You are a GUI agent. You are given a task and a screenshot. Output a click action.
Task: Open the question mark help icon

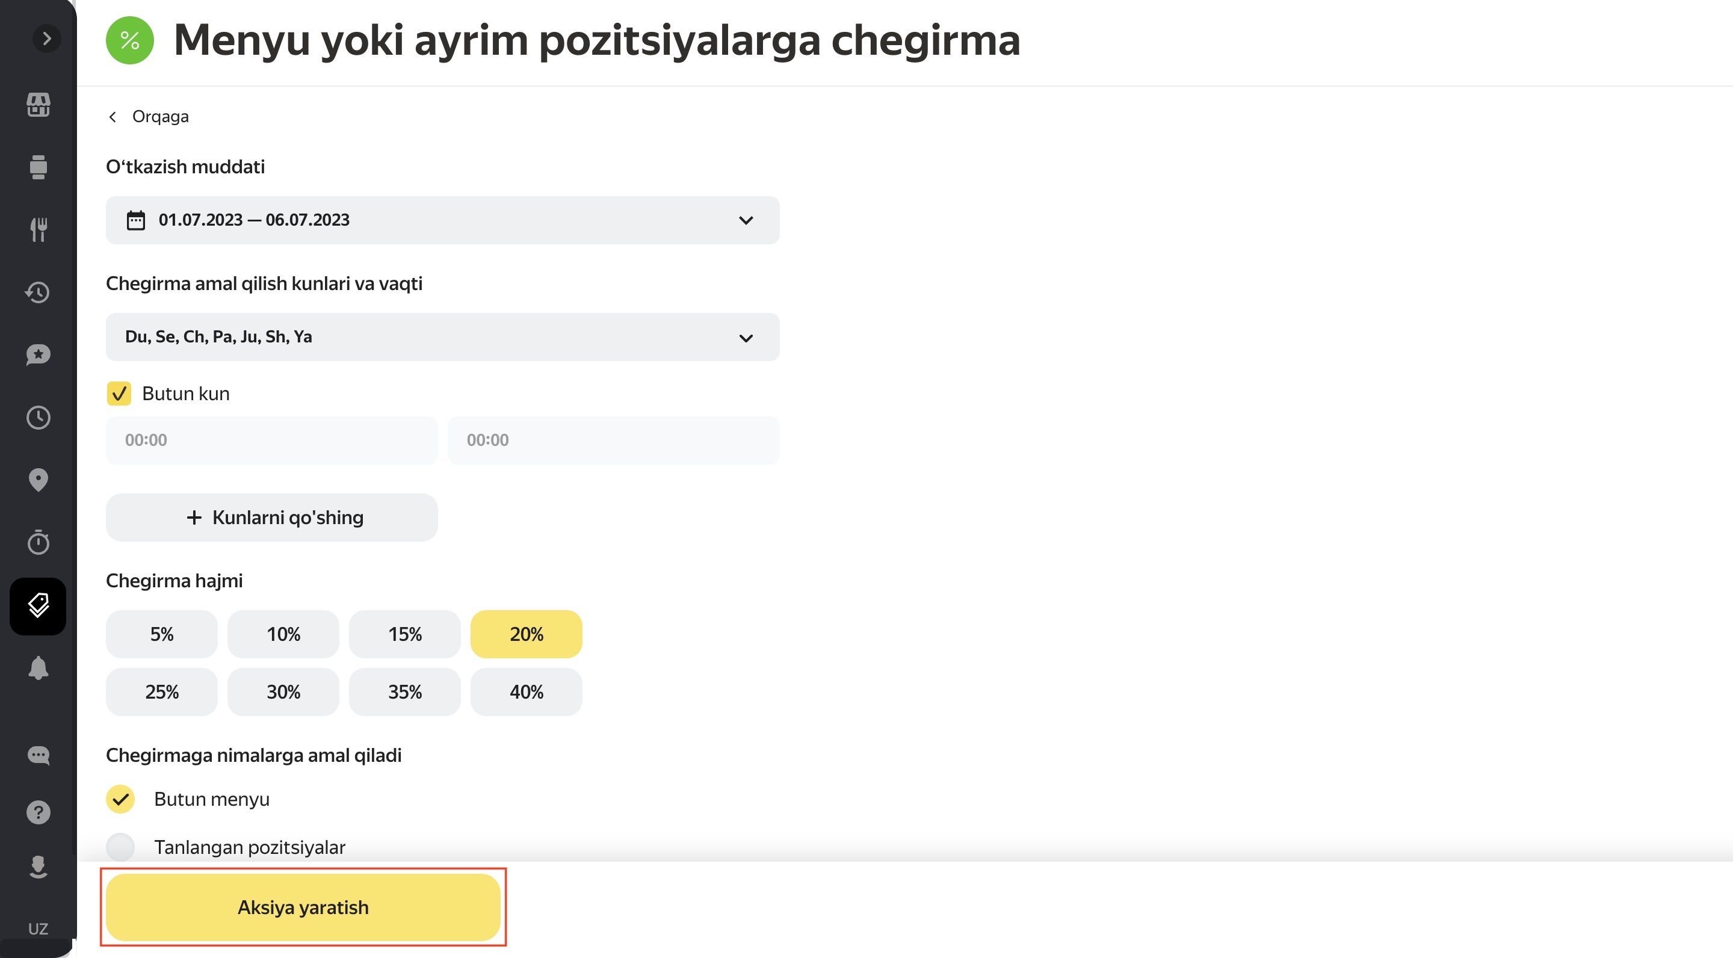point(39,813)
